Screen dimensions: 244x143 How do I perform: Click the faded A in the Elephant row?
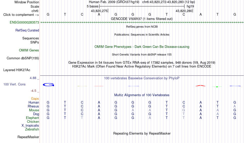150,118
